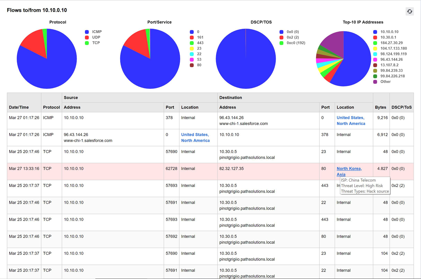The height and width of the screenshot is (279, 421).
Task: Select the highlighted 82.32.127.35 destination address
Action: pos(231,168)
